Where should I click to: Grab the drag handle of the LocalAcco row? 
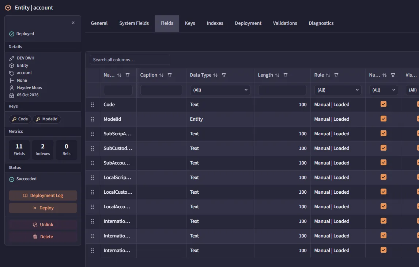pos(93,207)
